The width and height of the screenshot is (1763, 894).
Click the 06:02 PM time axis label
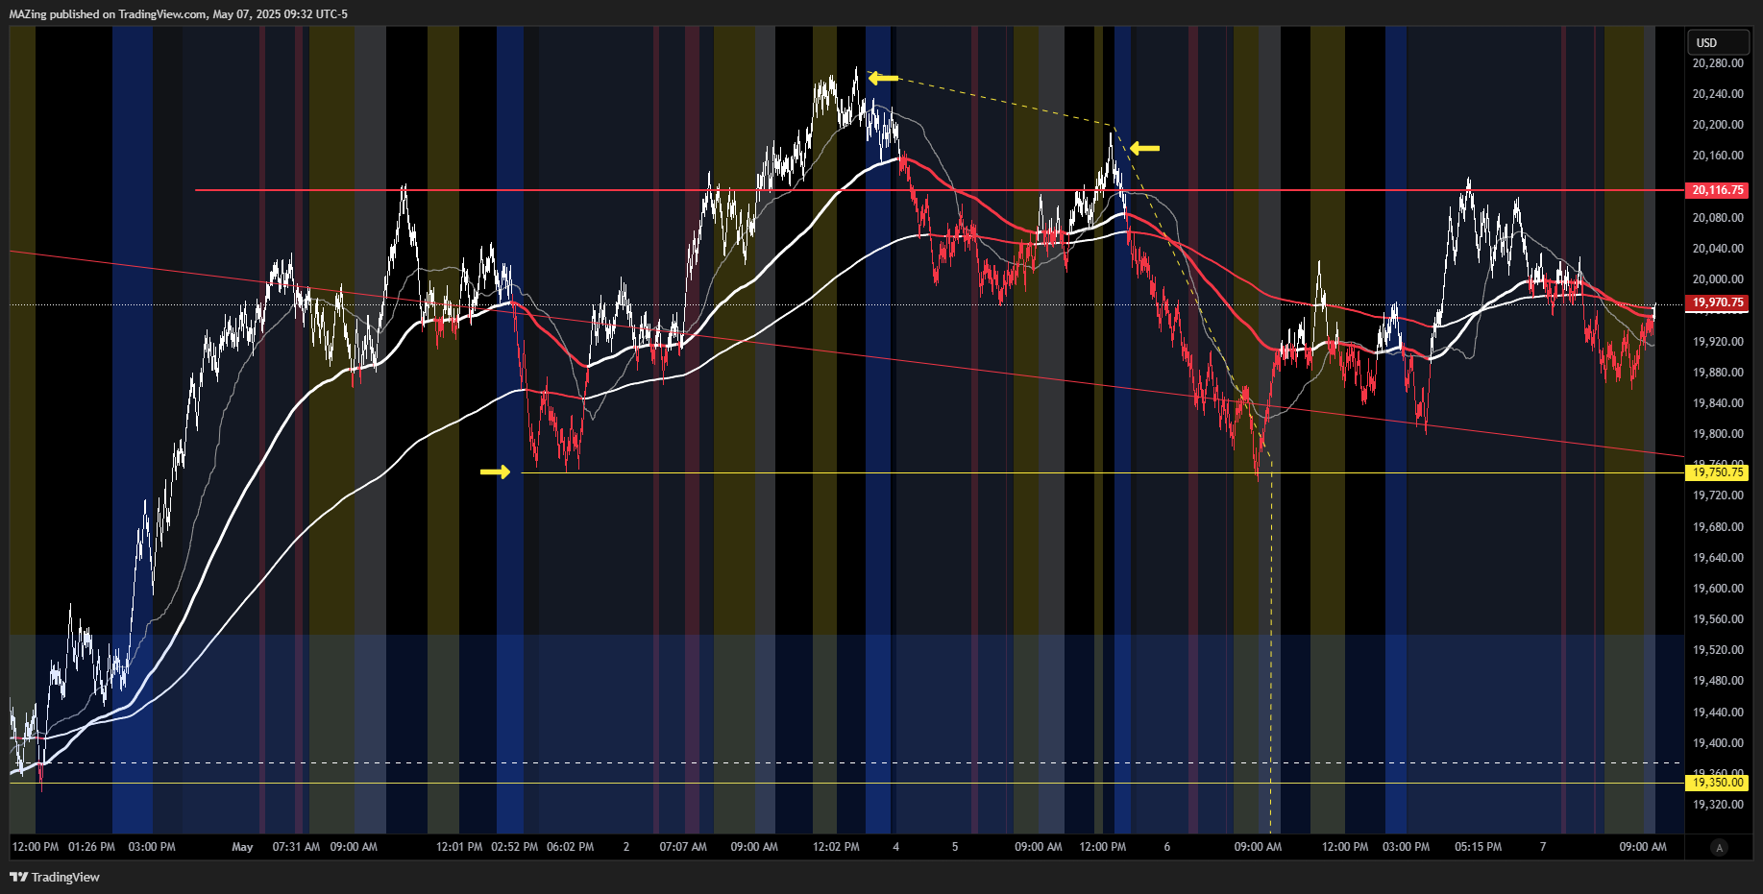pyautogui.click(x=570, y=847)
